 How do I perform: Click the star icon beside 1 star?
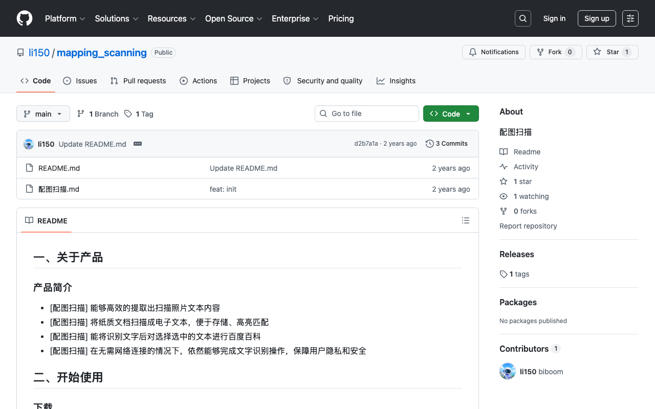[504, 181]
